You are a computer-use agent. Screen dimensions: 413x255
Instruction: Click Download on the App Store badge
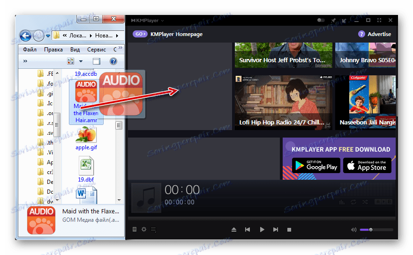(x=367, y=165)
